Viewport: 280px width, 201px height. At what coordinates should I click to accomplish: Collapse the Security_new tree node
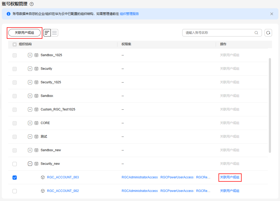click(x=30, y=164)
